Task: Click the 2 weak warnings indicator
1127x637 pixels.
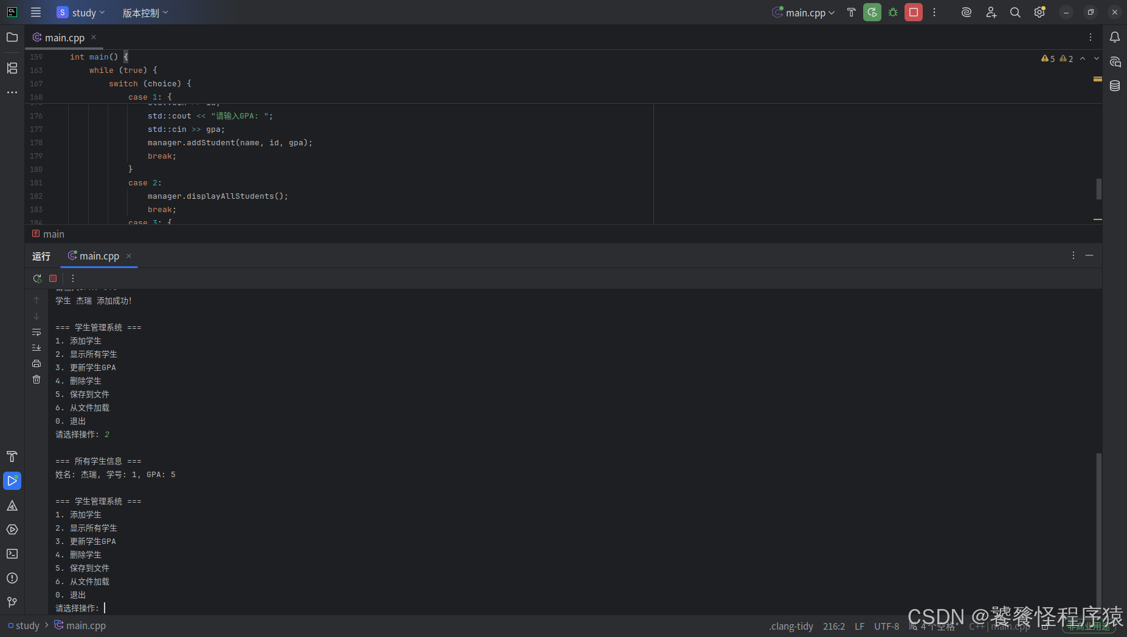Action: pos(1066,58)
